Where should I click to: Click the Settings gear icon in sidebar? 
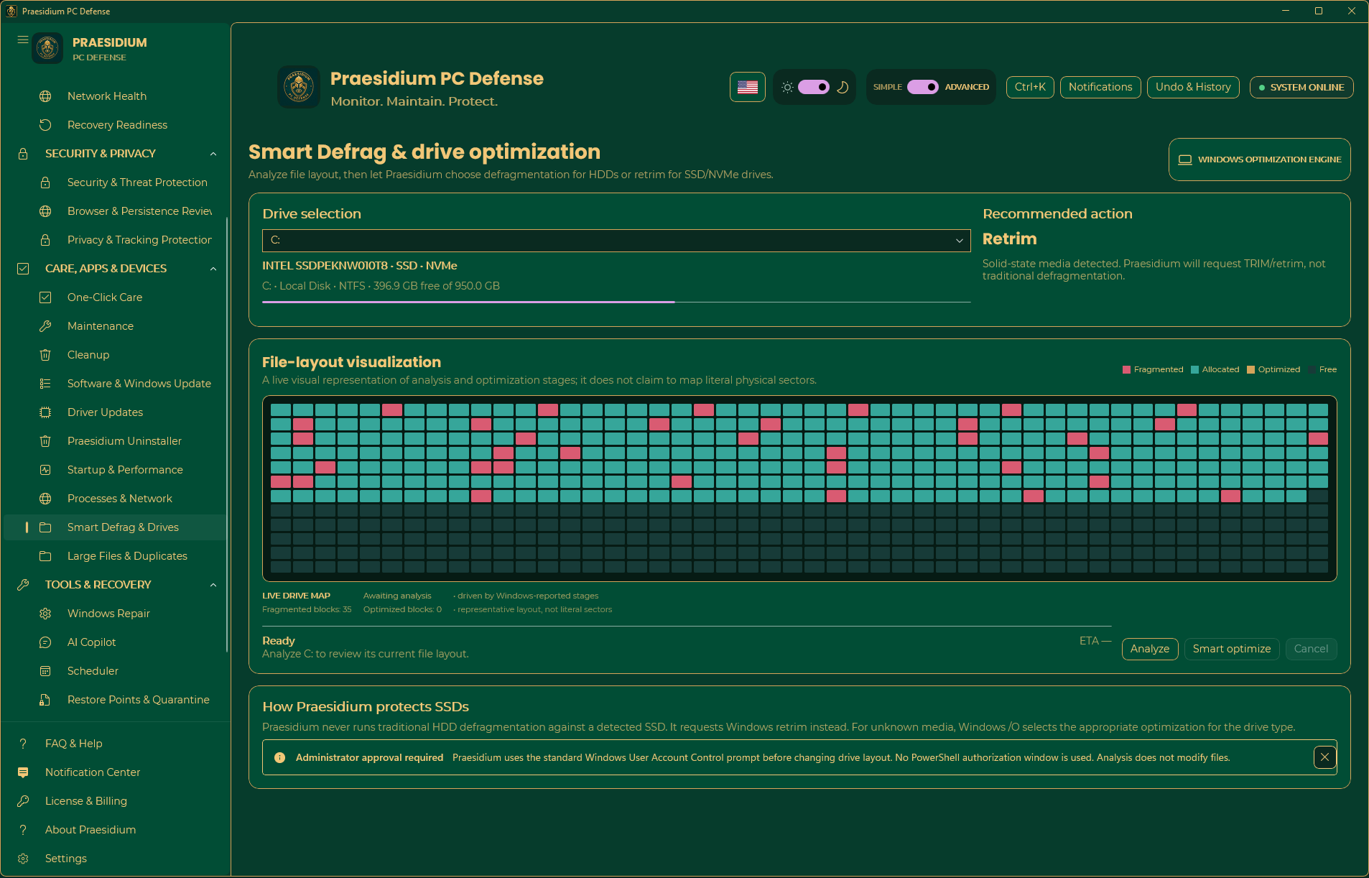coord(23,859)
